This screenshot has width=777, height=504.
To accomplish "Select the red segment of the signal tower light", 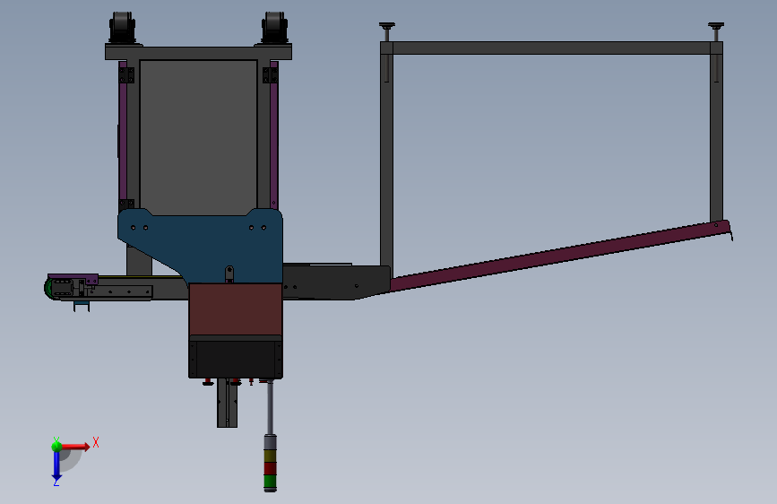I will (x=270, y=468).
